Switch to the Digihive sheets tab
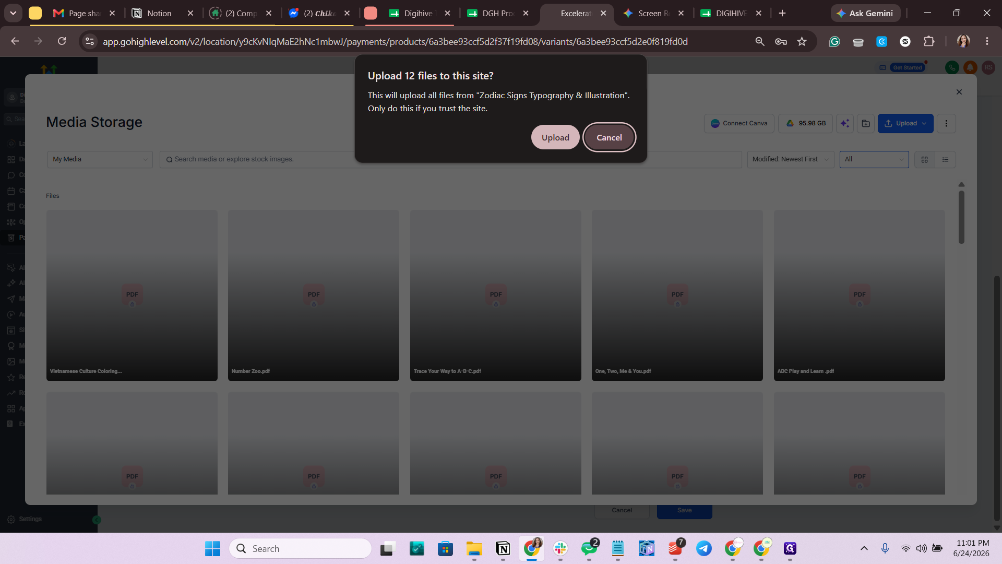 417,13
